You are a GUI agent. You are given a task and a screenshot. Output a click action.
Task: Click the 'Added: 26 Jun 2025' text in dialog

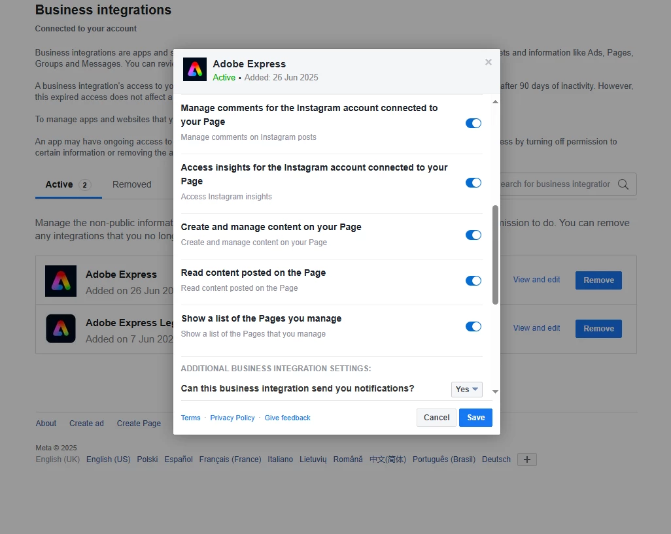pos(281,77)
